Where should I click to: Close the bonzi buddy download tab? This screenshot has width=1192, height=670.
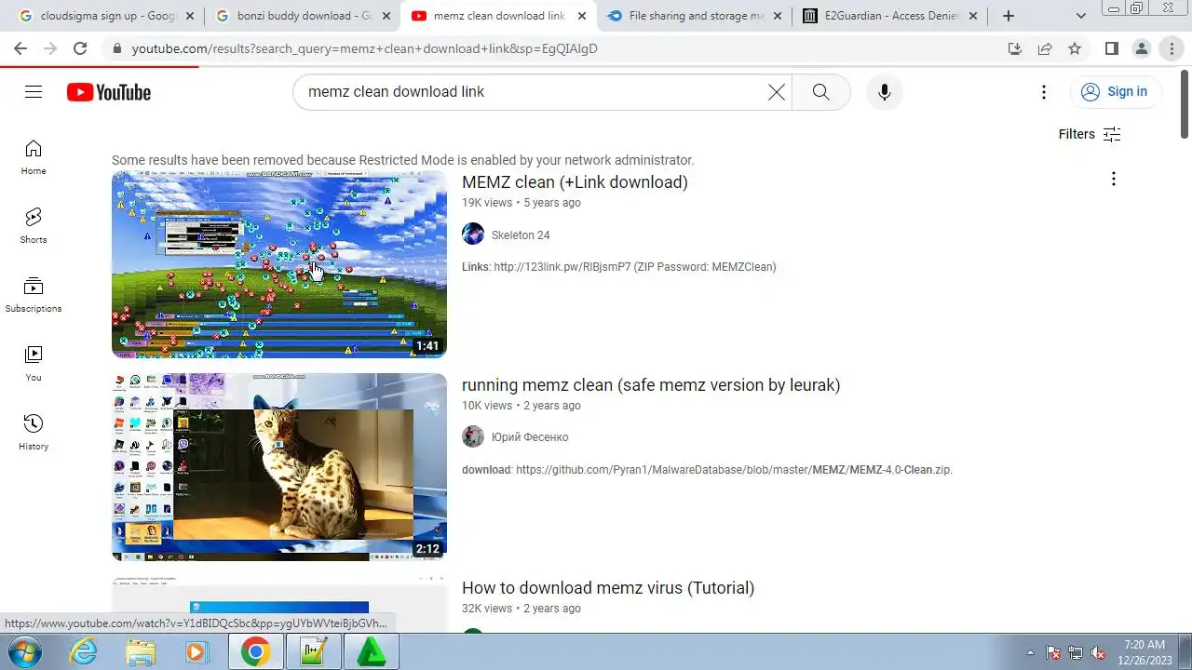(x=386, y=16)
